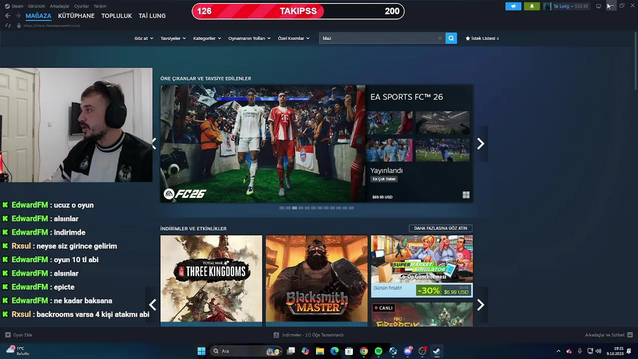
Task: Click DAHA FAZLASINA GÖZ ATIN button
Action: (x=441, y=228)
